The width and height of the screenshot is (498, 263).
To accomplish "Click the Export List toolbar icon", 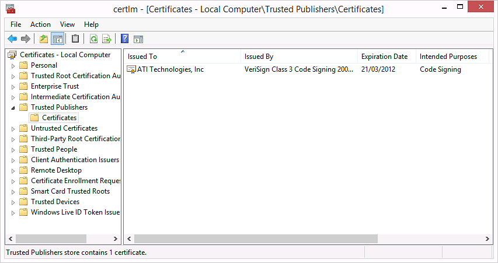I will pyautogui.click(x=107, y=39).
